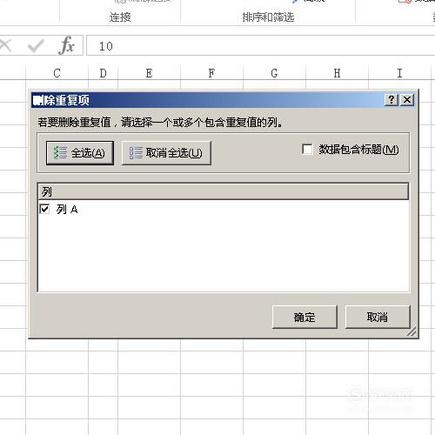Click the dialog resize grip icon
Viewport: 435px width, 435px height.
click(412, 331)
